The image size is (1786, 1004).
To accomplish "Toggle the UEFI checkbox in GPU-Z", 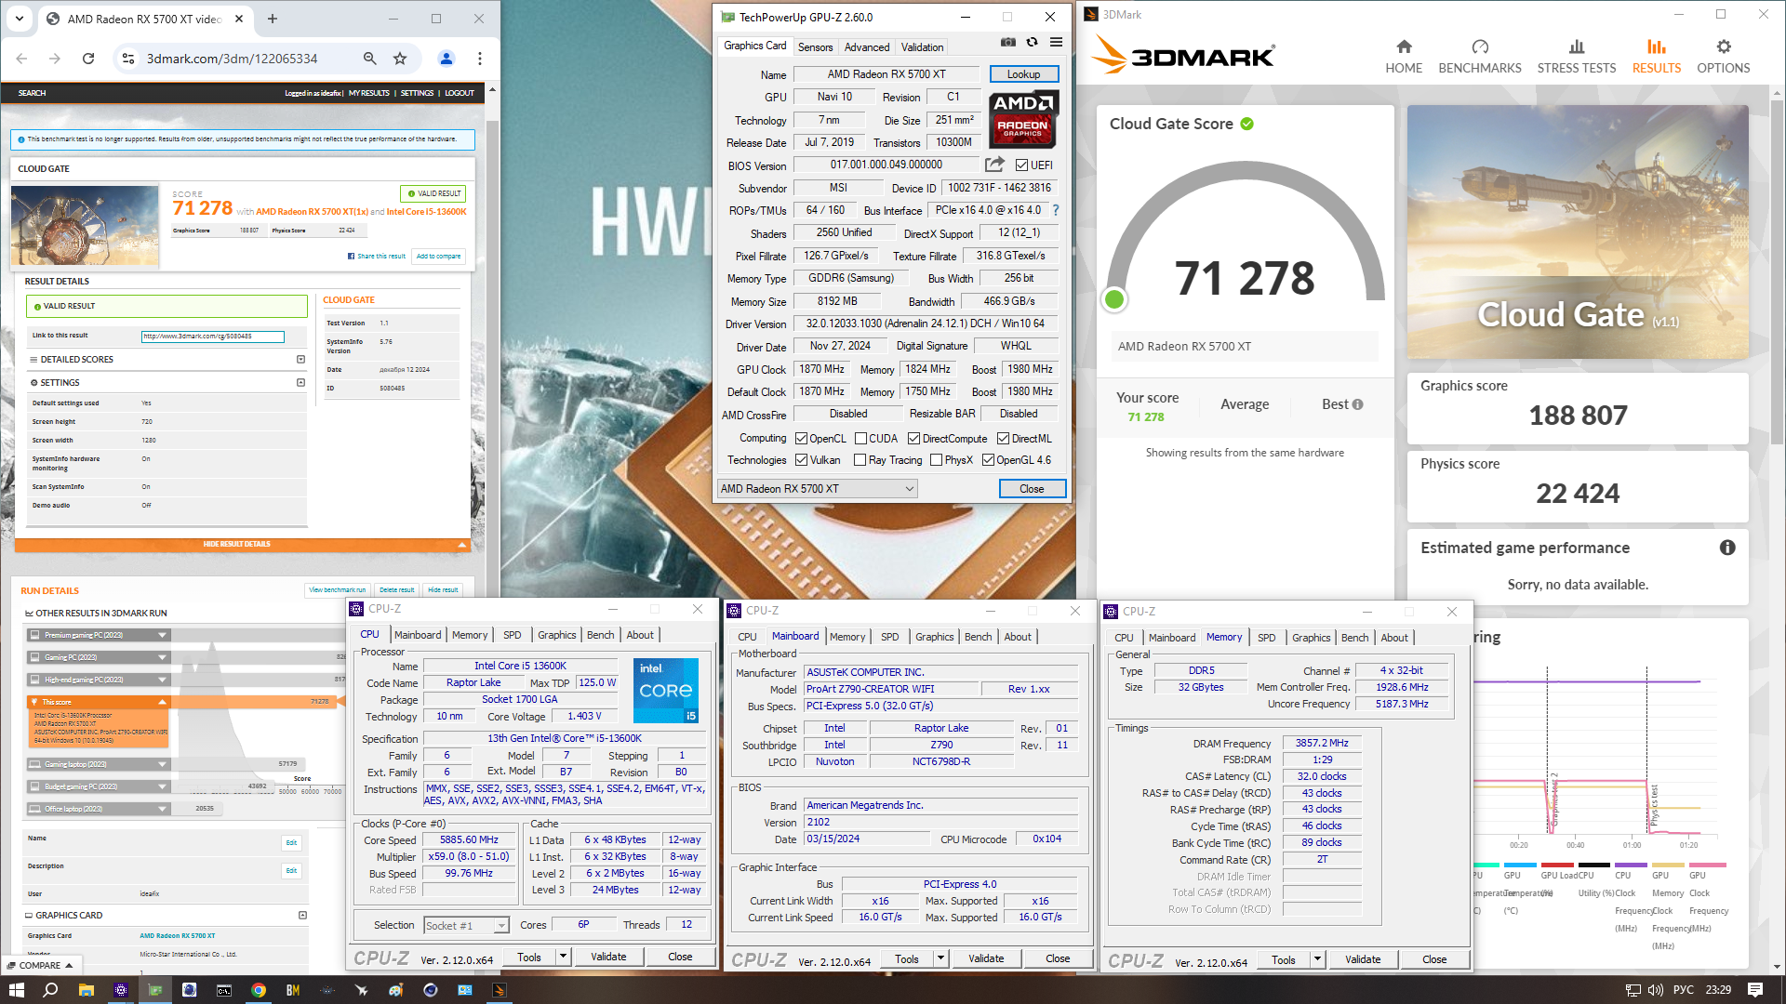I will (x=1021, y=165).
